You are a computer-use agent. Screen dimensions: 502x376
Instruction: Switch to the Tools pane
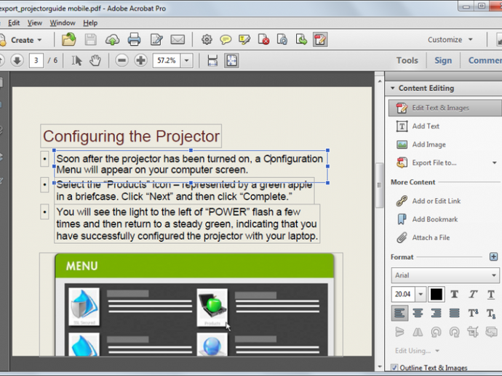pos(407,60)
